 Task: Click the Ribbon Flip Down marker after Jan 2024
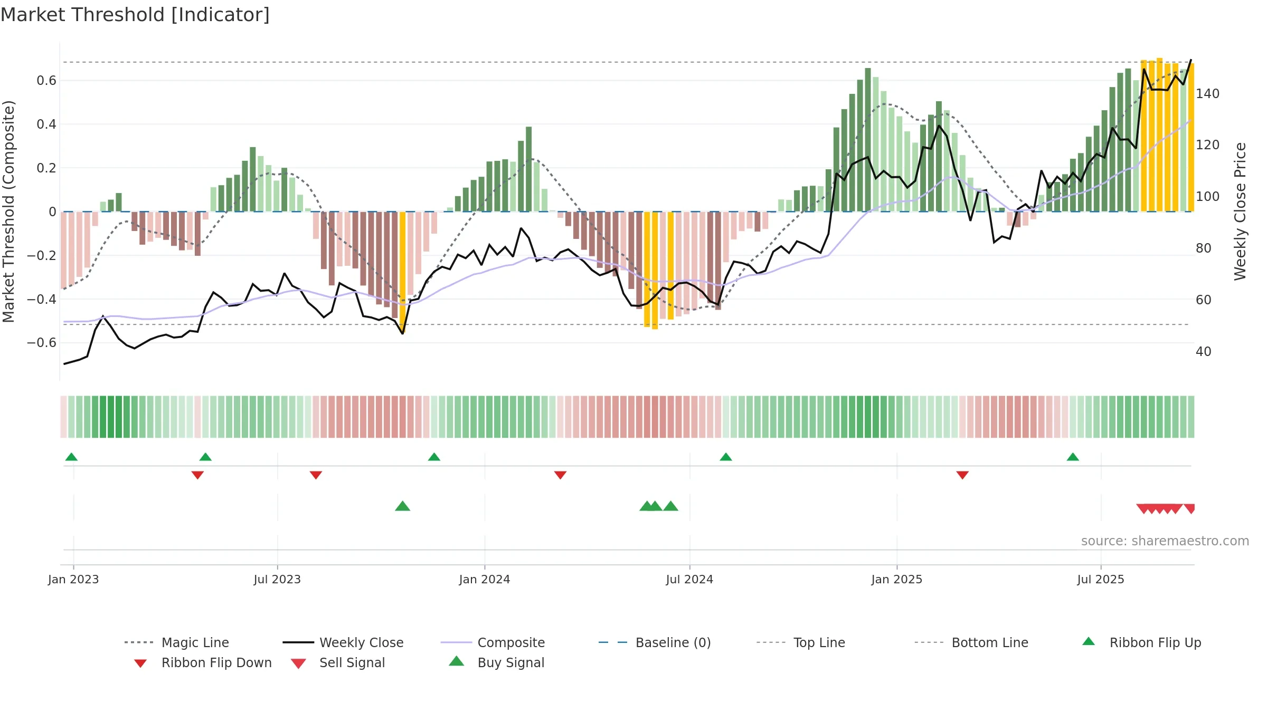(560, 475)
